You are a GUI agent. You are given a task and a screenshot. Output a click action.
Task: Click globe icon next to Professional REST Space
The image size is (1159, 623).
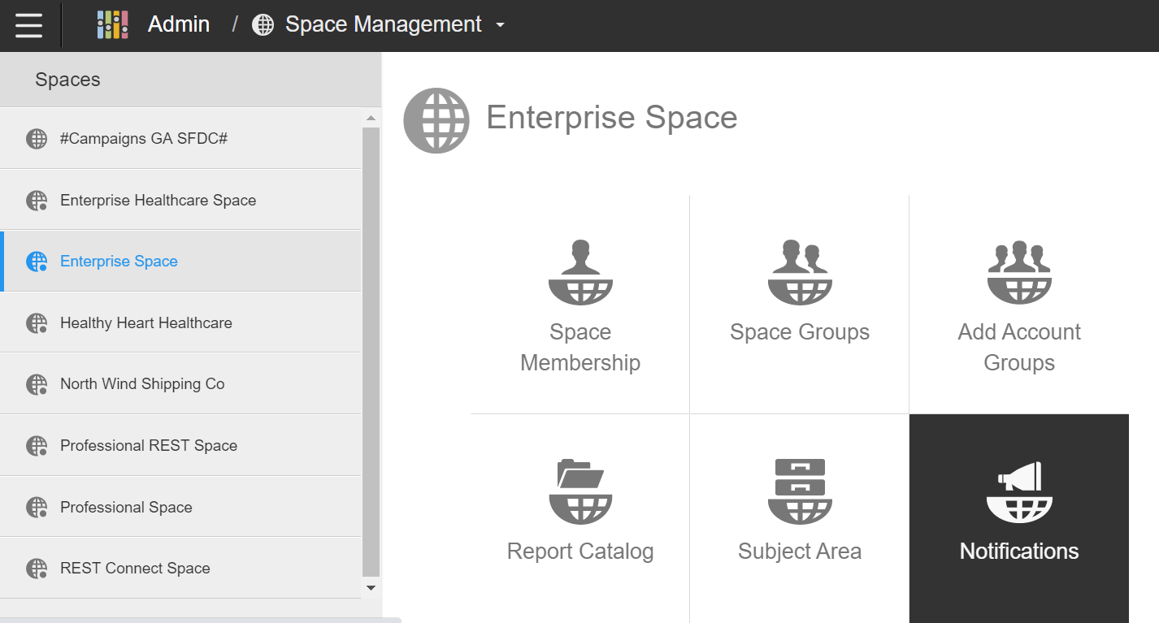[x=37, y=446]
